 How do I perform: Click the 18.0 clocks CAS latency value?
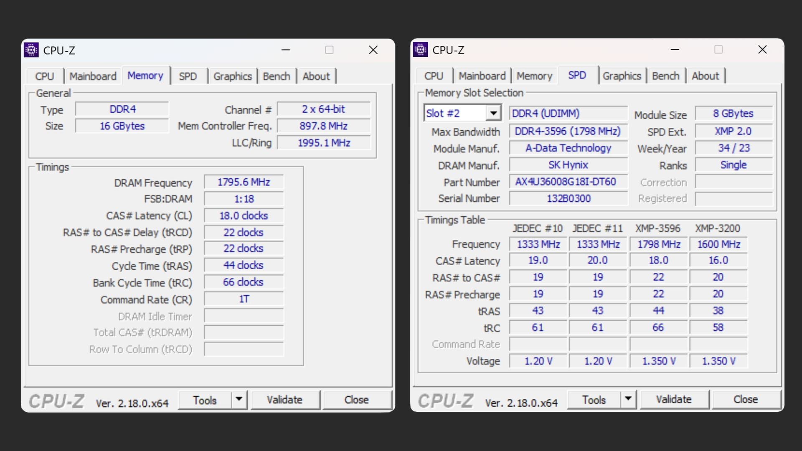point(244,216)
